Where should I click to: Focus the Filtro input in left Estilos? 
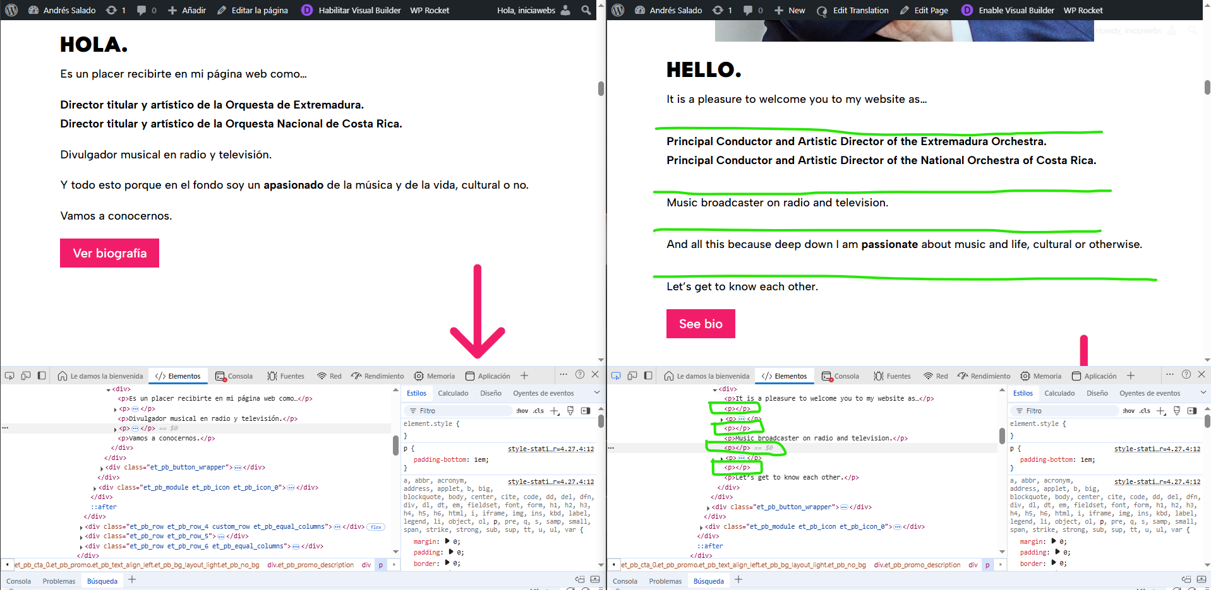(464, 411)
